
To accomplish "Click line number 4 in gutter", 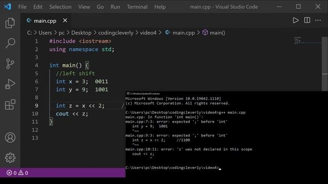I will pyautogui.click(x=36, y=65).
